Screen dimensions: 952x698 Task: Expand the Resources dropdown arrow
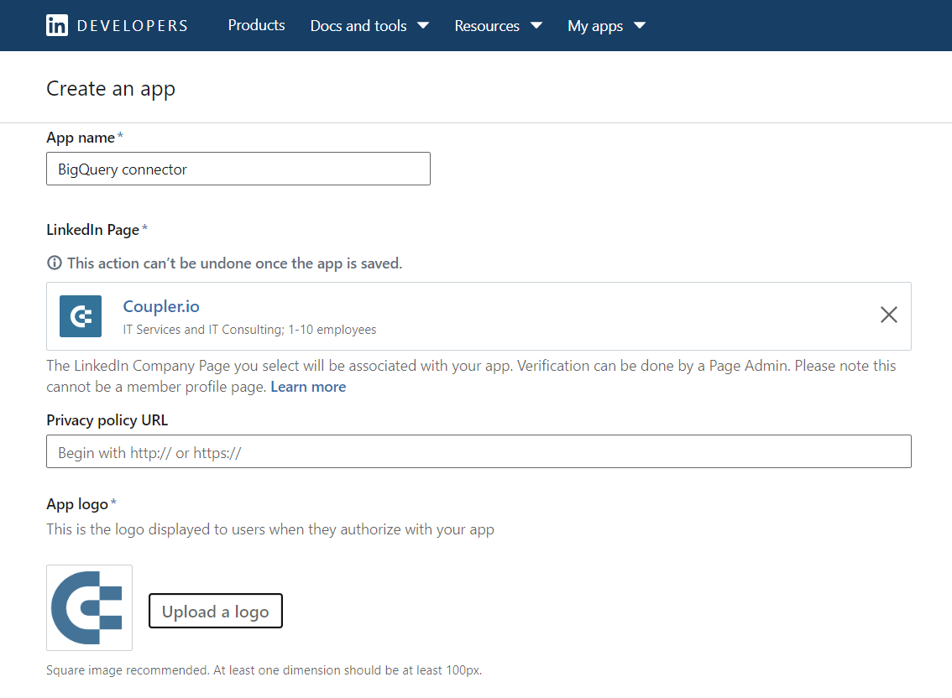(x=536, y=25)
